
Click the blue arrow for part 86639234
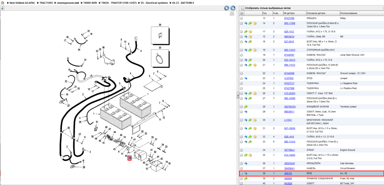point(246,37)
